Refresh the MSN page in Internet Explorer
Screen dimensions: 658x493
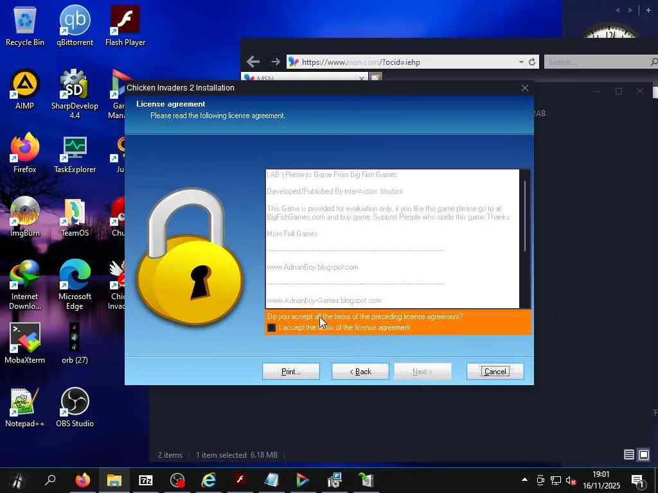click(x=532, y=62)
